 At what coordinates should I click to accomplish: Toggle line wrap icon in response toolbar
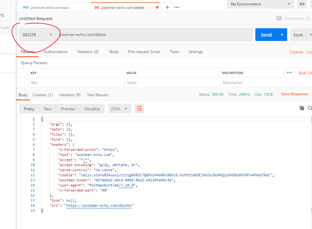(x=139, y=109)
